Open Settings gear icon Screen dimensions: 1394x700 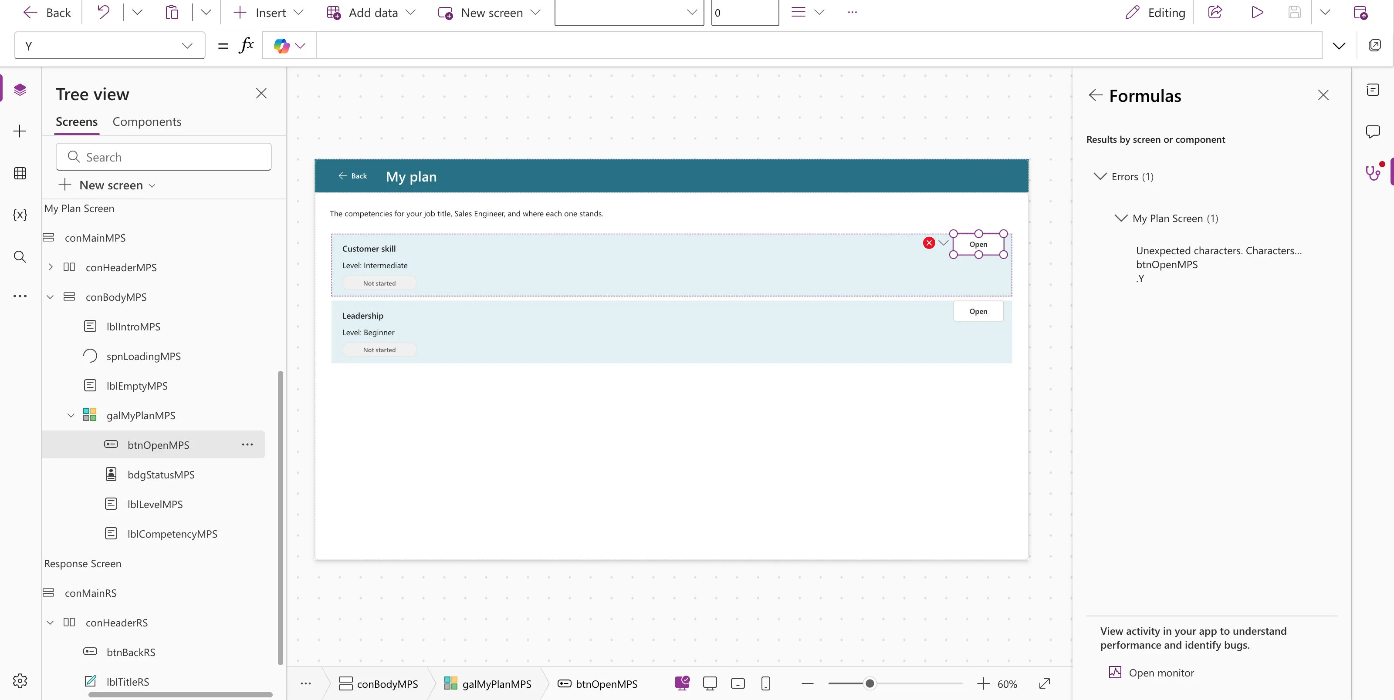tap(20, 680)
